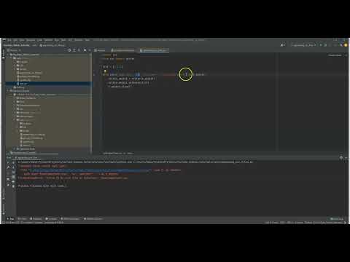Click the Rerun icon in Run panel
Image resolution: width=350 pixels, height=262 pixels.
[x=8, y=162]
